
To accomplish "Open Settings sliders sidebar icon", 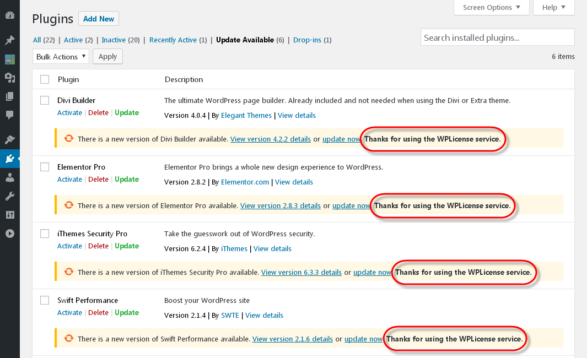I will pyautogui.click(x=10, y=215).
